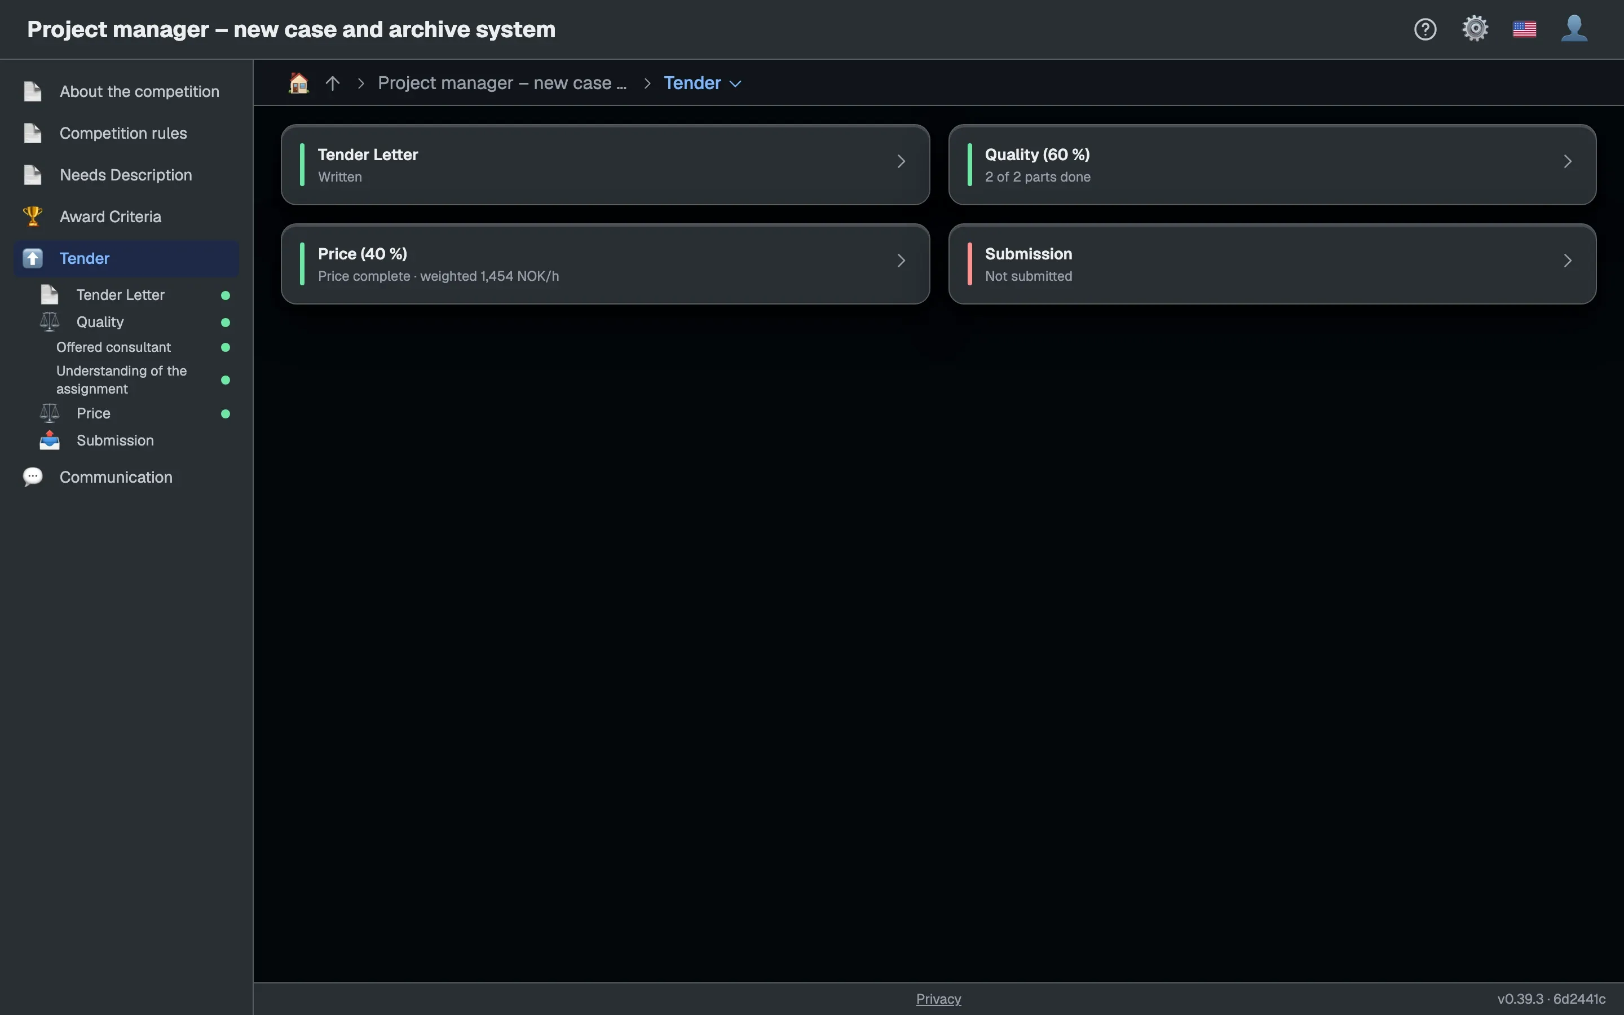Go home via the house breadcrumb icon
The width and height of the screenshot is (1624, 1015).
pyautogui.click(x=299, y=83)
